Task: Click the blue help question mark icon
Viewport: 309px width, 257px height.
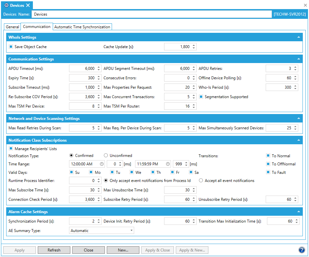Action: tap(302, 250)
